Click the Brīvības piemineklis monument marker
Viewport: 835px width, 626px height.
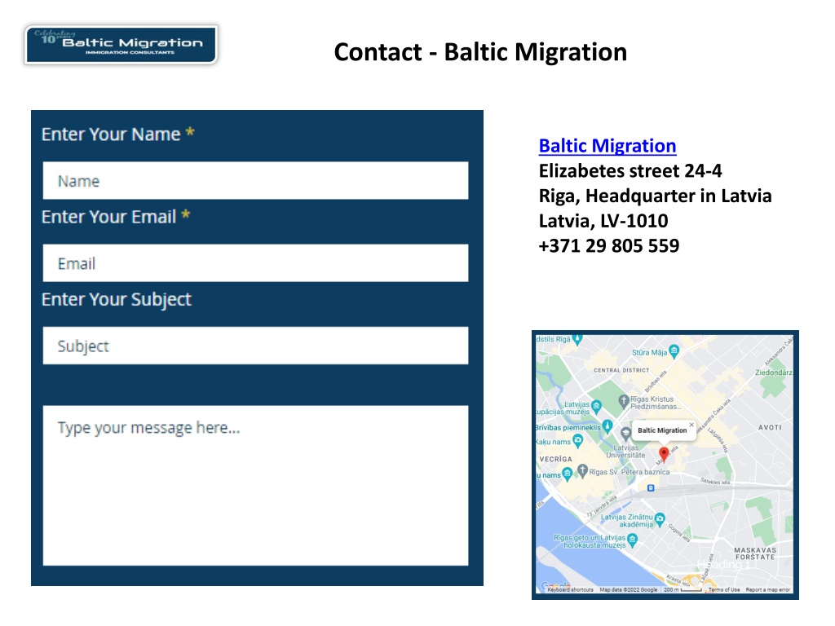click(x=607, y=426)
